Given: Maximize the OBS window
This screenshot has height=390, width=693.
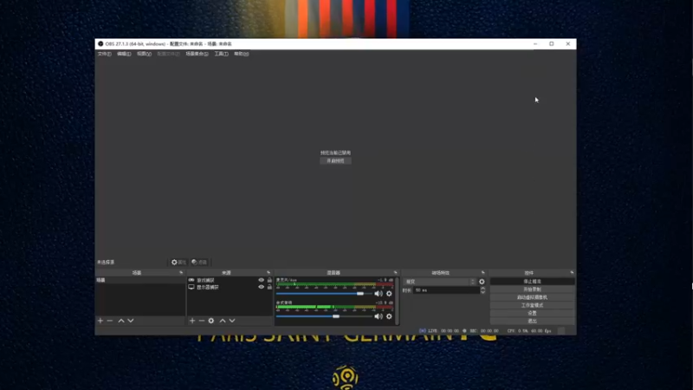Looking at the screenshot, I should [x=552, y=44].
